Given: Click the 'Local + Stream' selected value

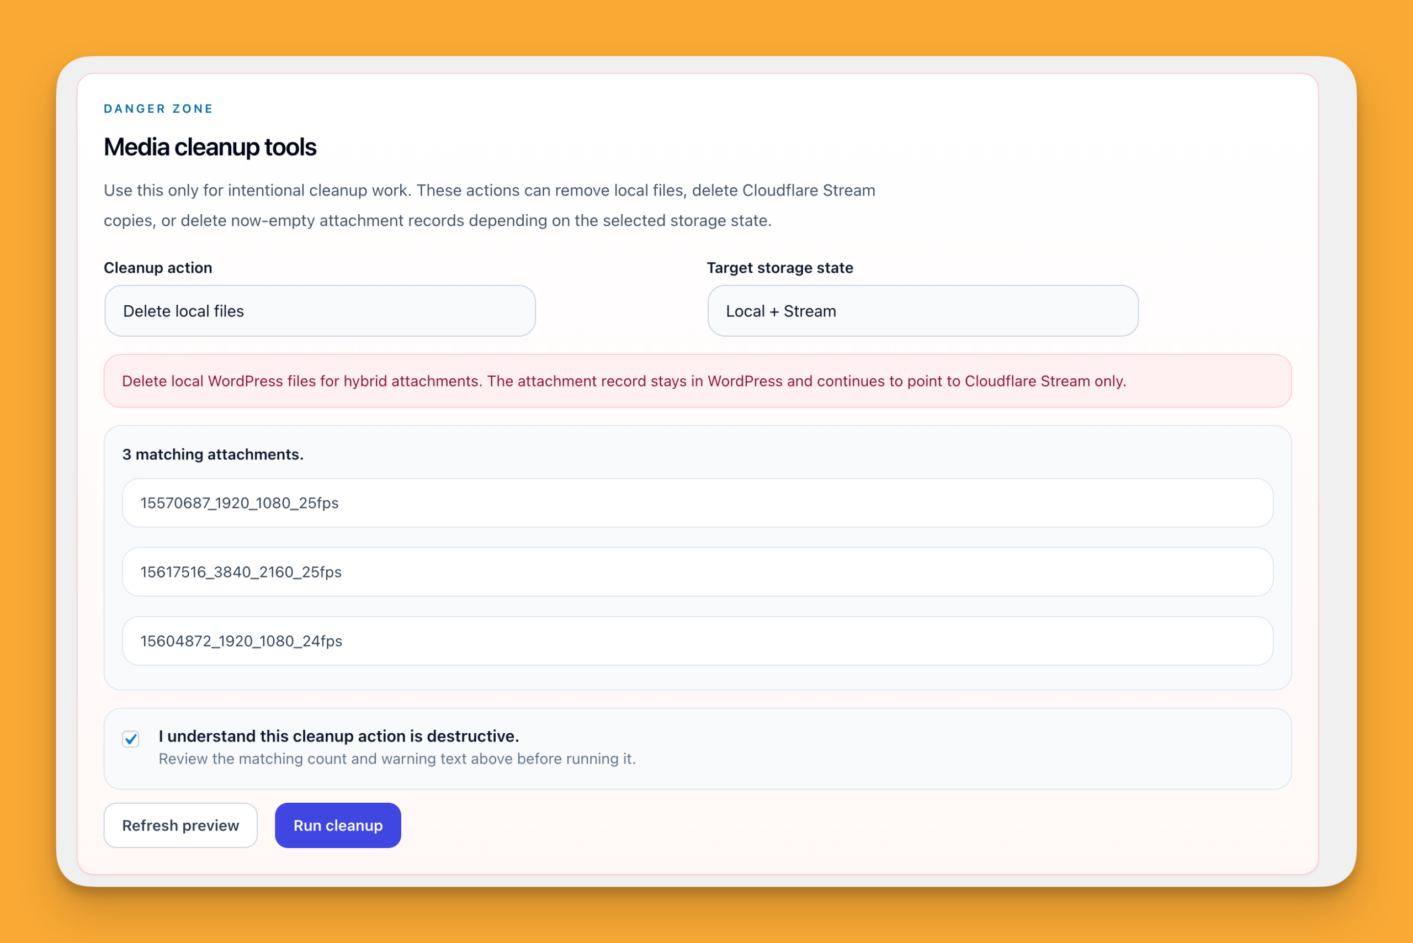Looking at the screenshot, I should (780, 311).
